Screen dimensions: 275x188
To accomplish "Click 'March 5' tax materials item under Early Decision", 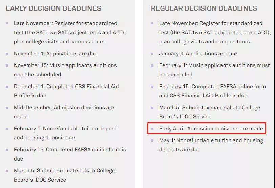I will coord(64,175).
